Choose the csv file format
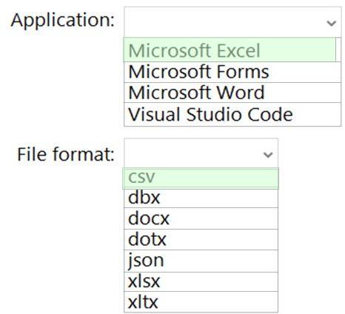The image size is (345, 314). [x=201, y=178]
